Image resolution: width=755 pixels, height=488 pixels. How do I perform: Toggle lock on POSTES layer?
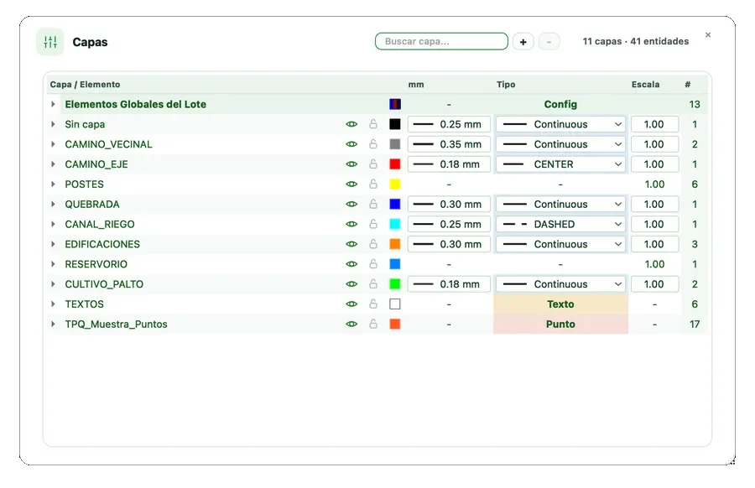(x=373, y=184)
